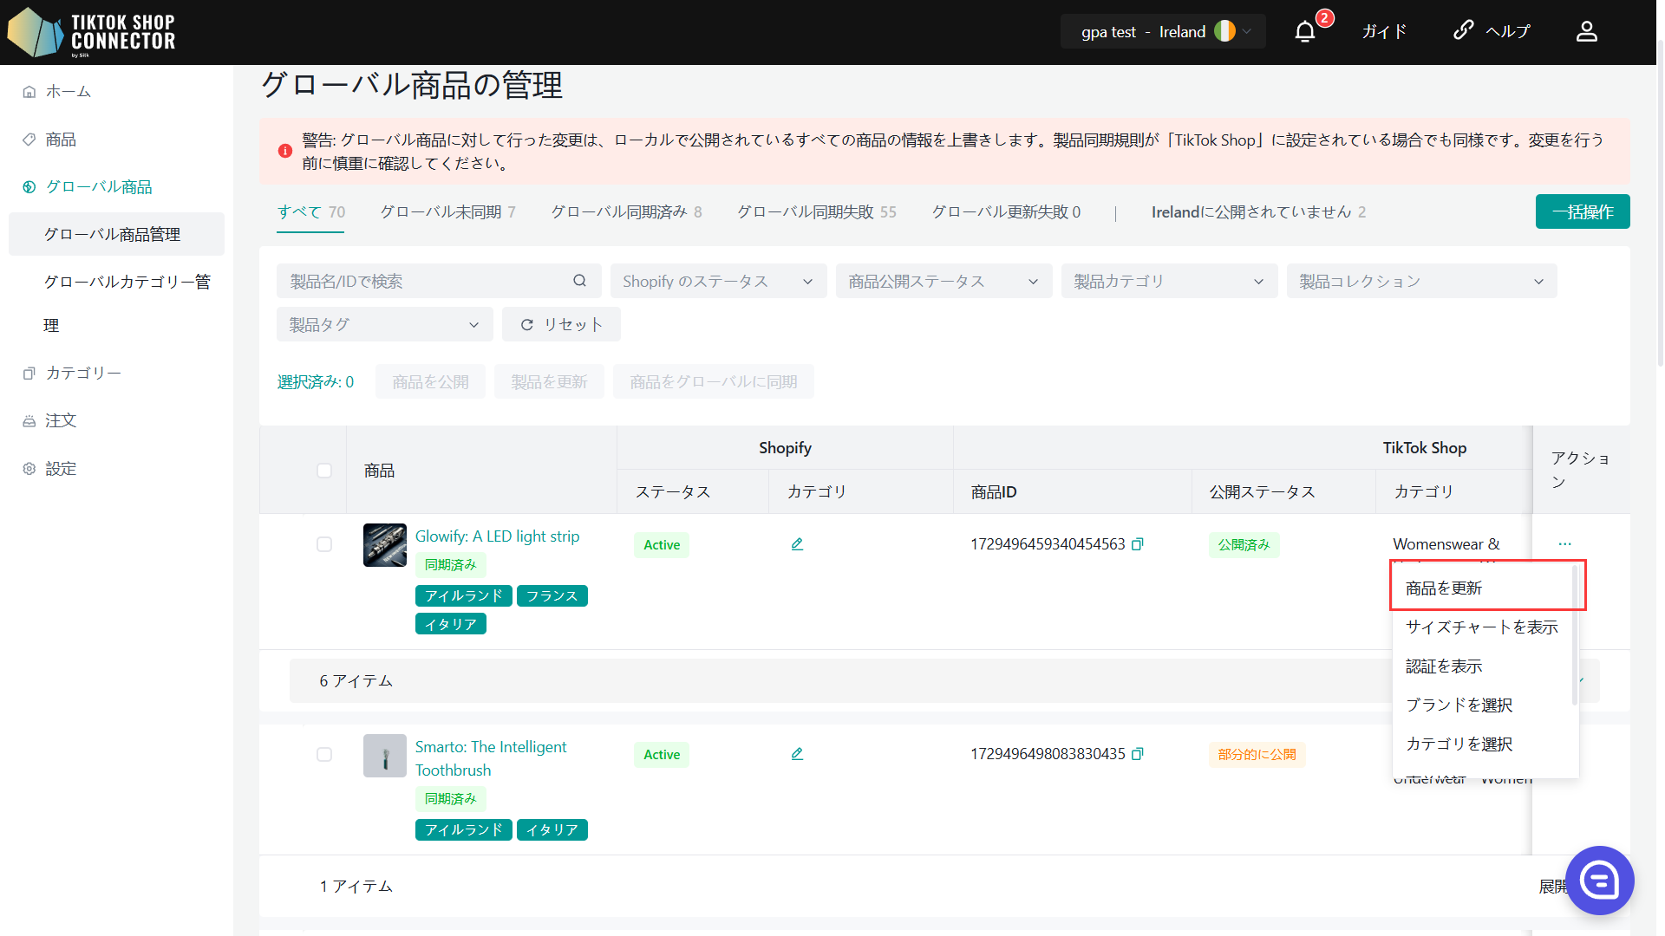The image size is (1665, 936).
Task: Open the 製品カテゴリ dropdown
Action: 1169,281
